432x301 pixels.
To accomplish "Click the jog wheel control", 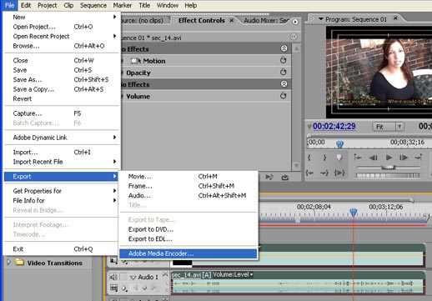I will tap(388, 175).
